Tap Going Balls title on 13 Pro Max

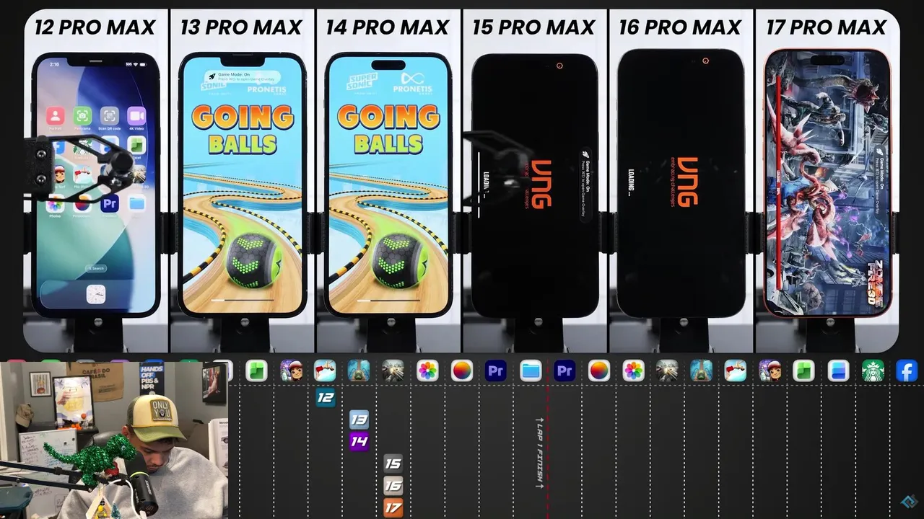(242, 130)
